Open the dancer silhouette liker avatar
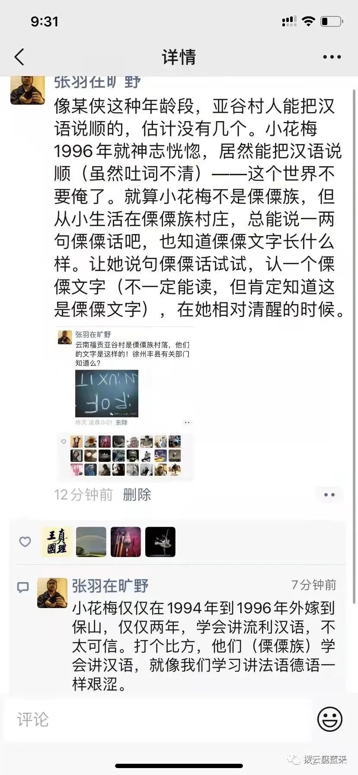The image size is (358, 775). (160, 542)
